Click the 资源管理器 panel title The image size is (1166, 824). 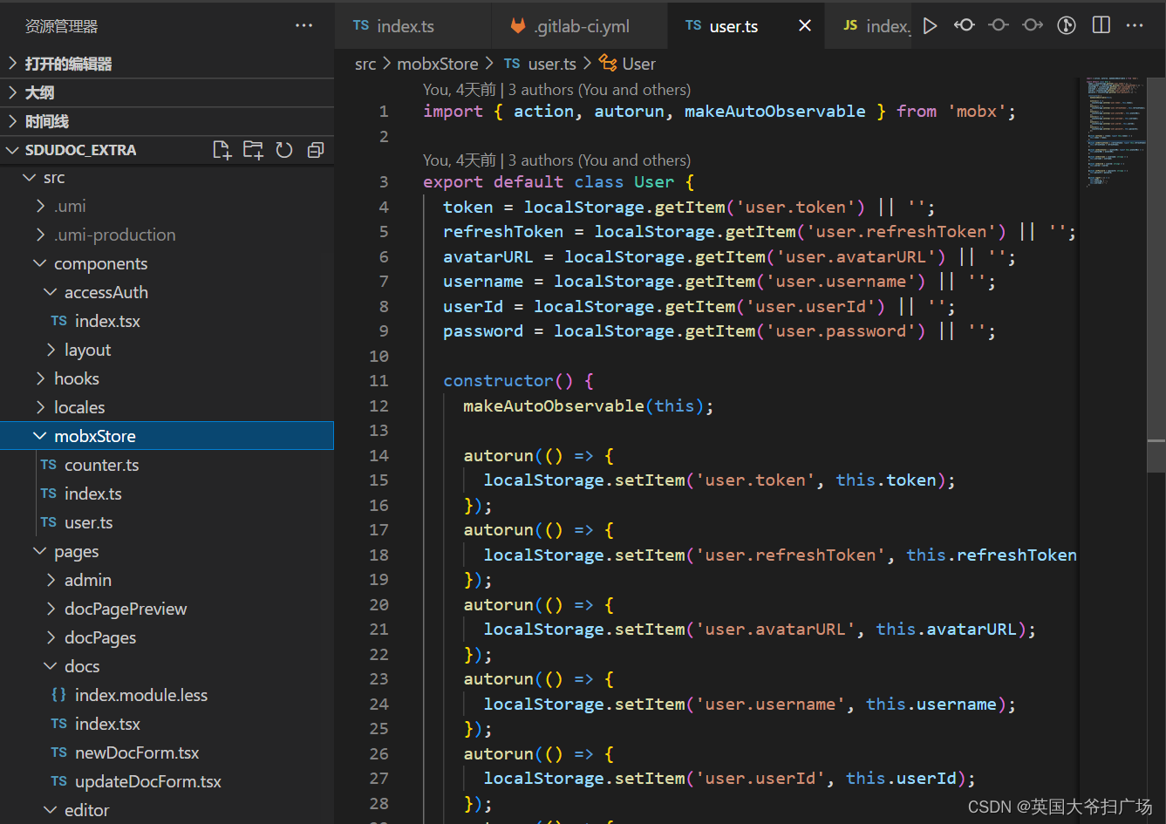pyautogui.click(x=61, y=26)
